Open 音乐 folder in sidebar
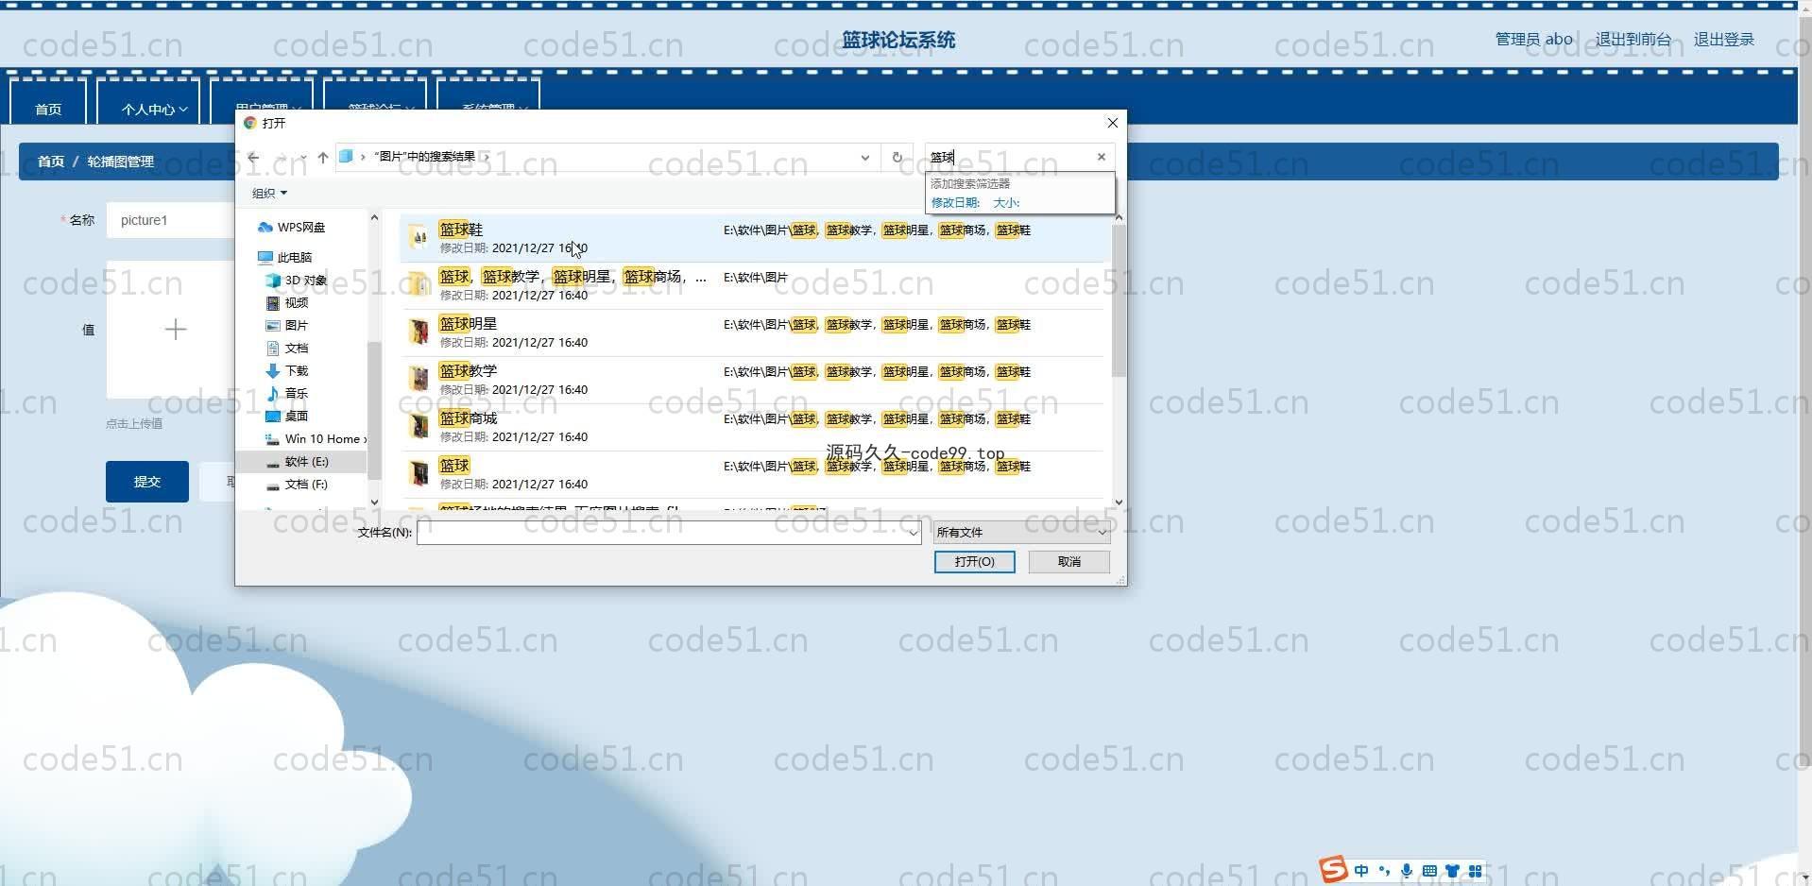 coord(287,394)
